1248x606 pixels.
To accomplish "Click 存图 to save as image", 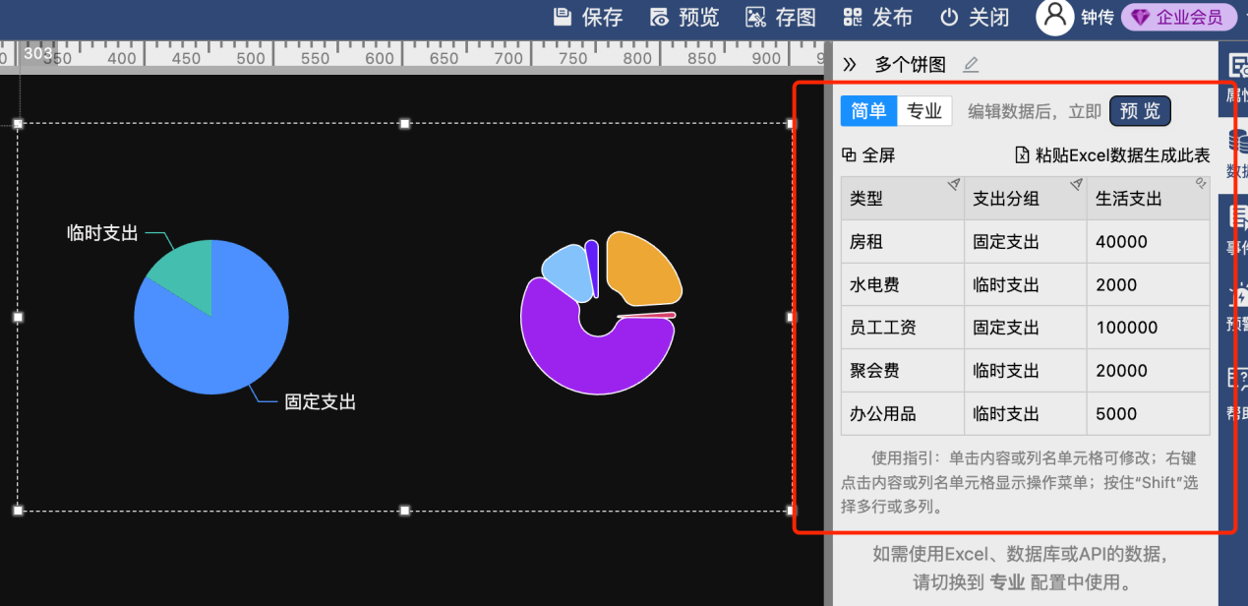I will coord(781,17).
